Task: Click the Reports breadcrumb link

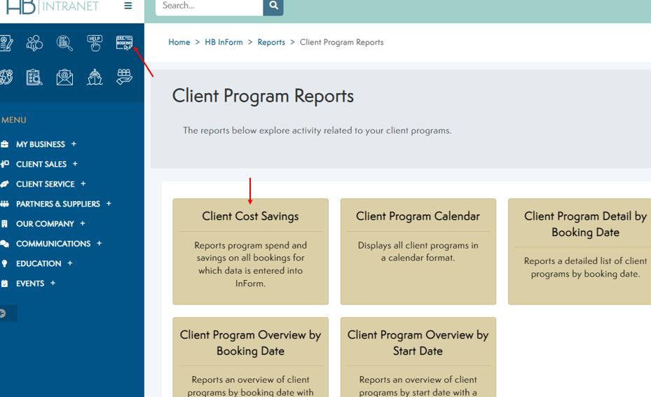Action: pos(271,43)
